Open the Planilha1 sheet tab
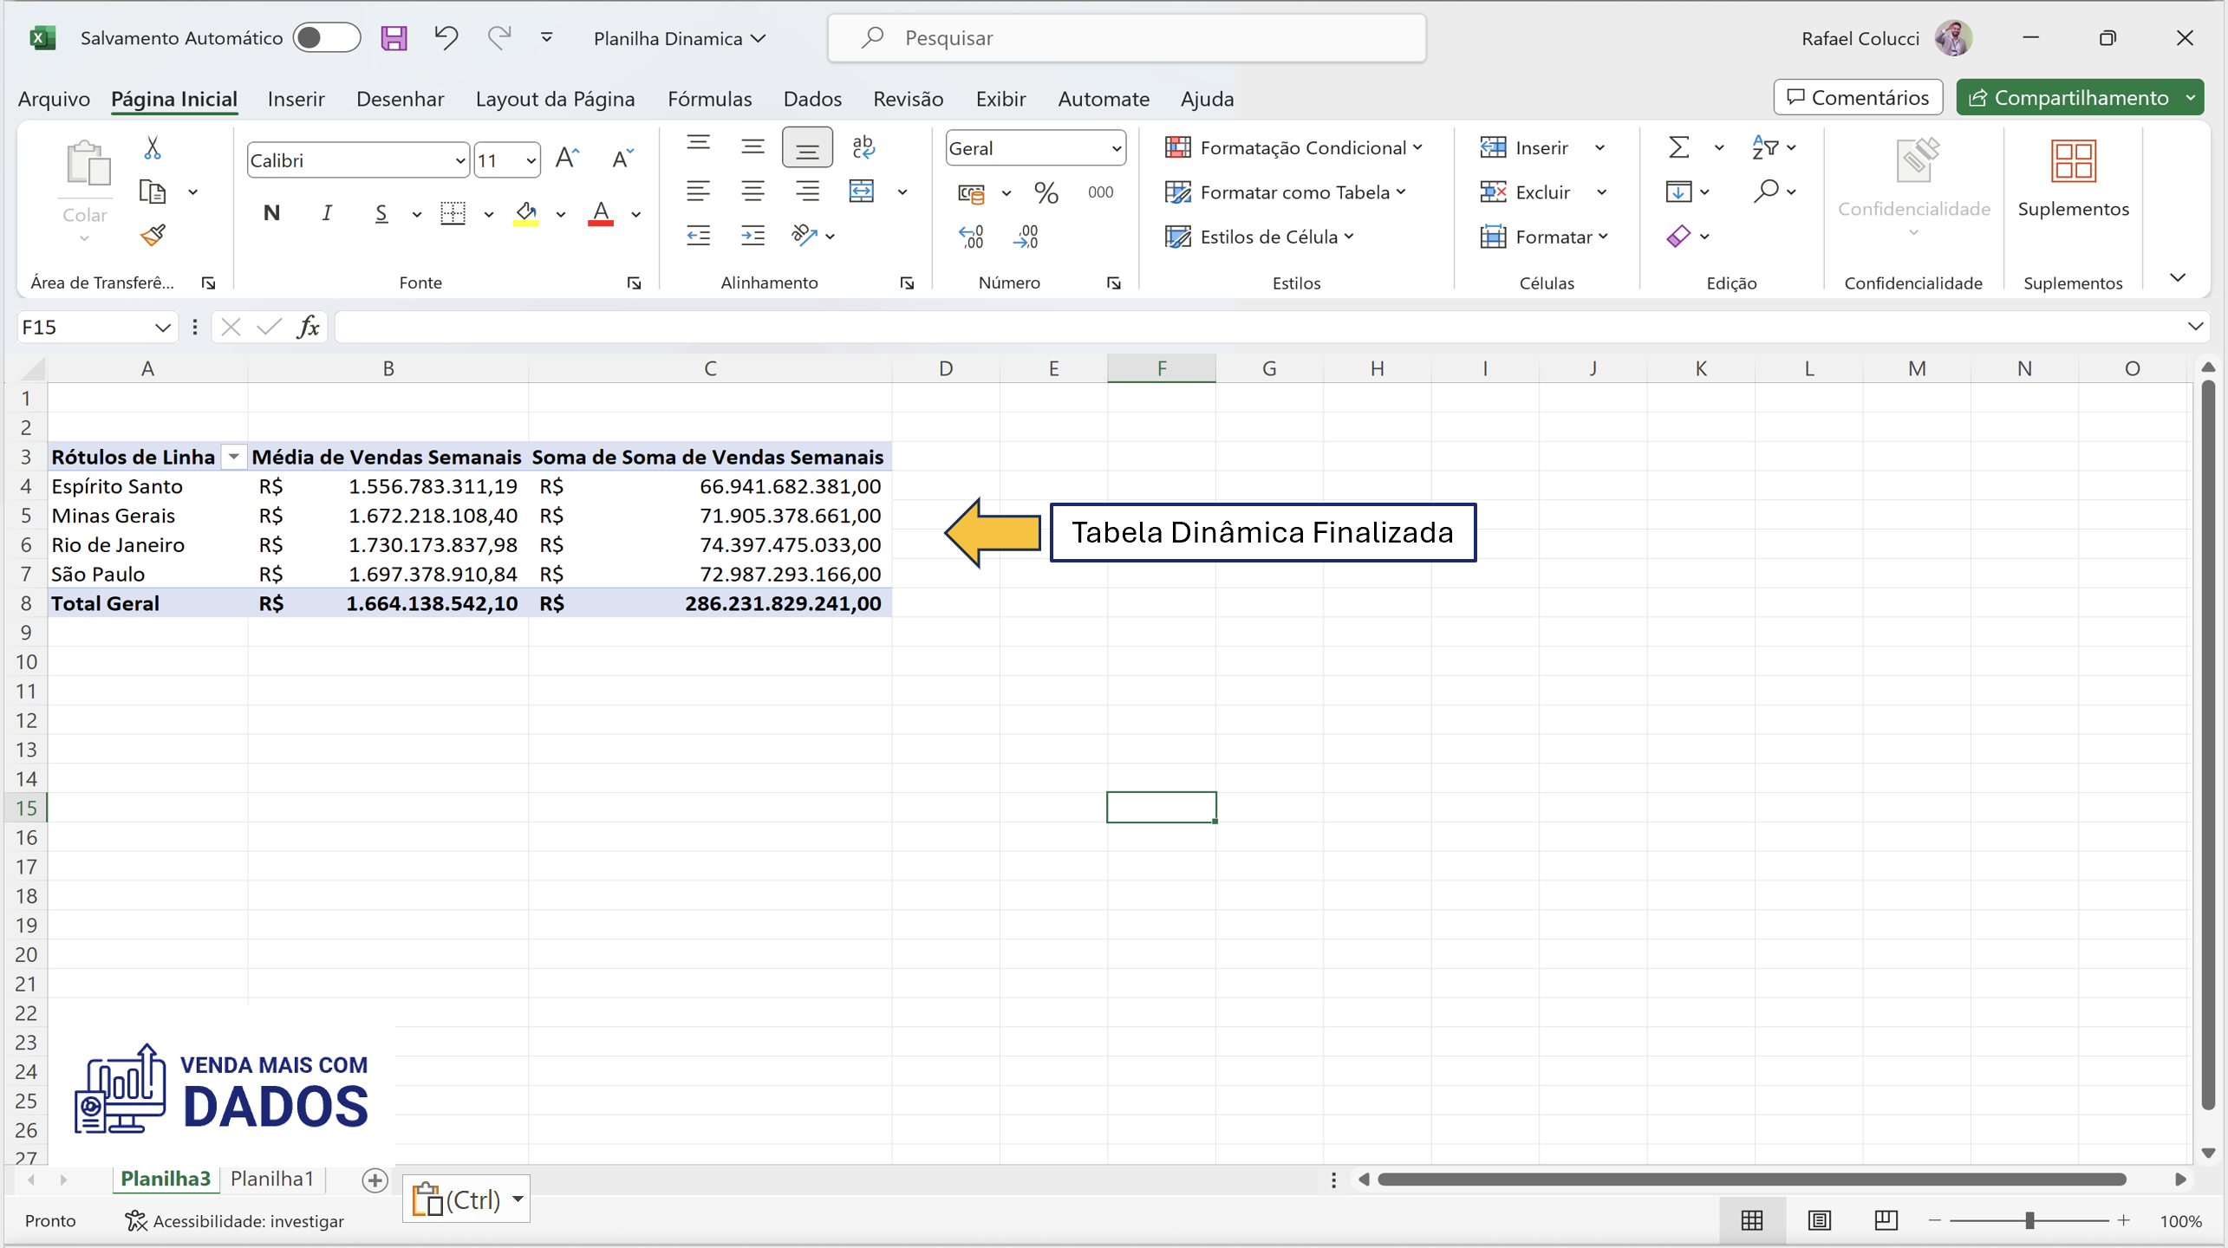 pyautogui.click(x=271, y=1178)
